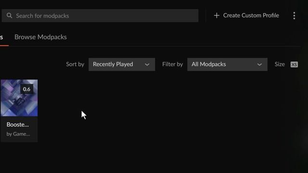This screenshot has height=173, width=308.
Task: Click the plus icon for a custom profile
Action: 217,15
